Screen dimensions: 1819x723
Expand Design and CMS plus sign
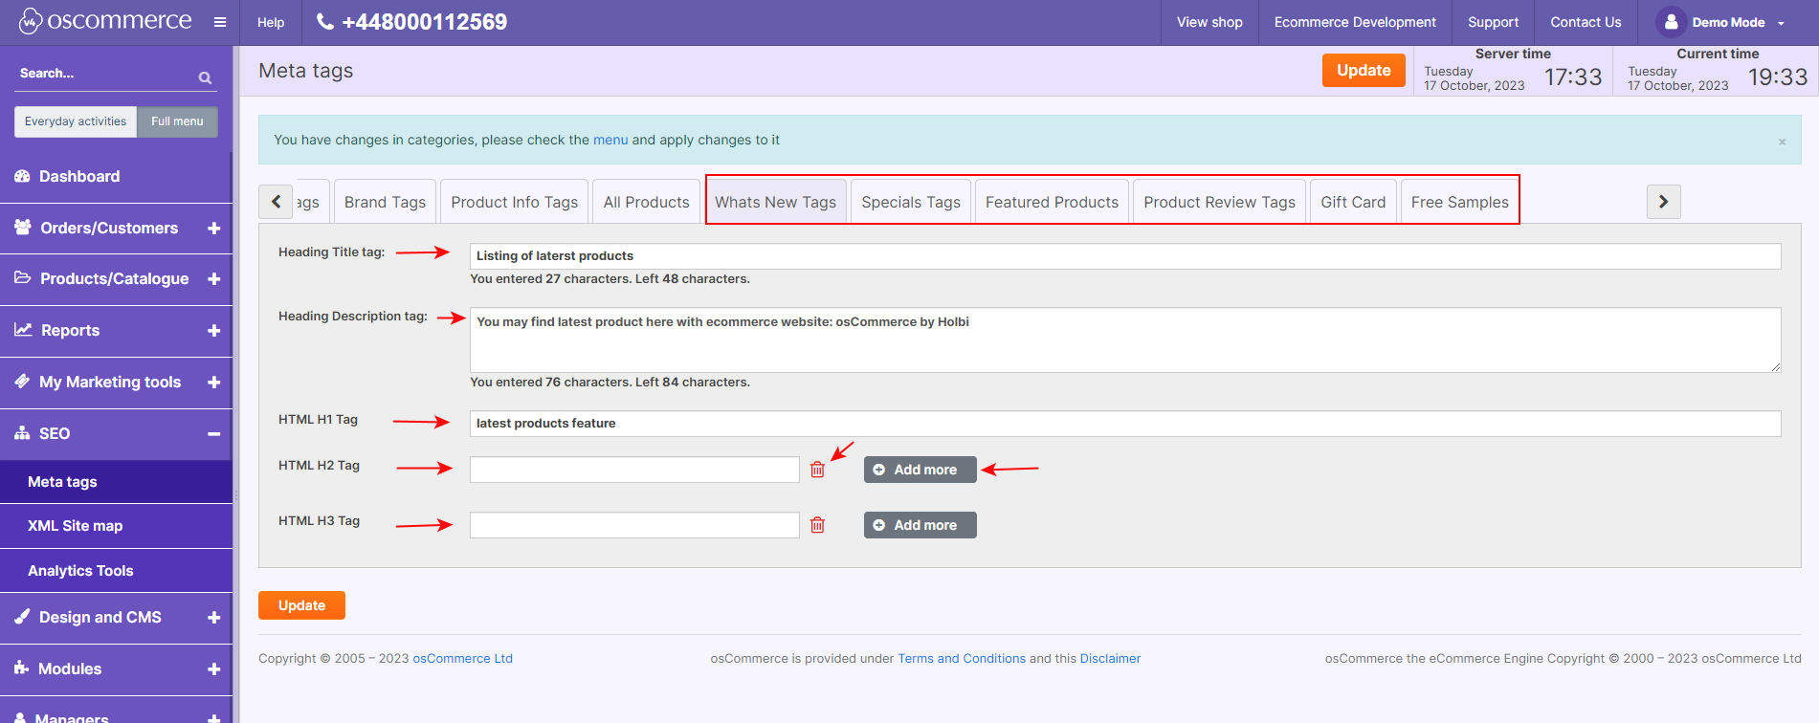pos(213,617)
